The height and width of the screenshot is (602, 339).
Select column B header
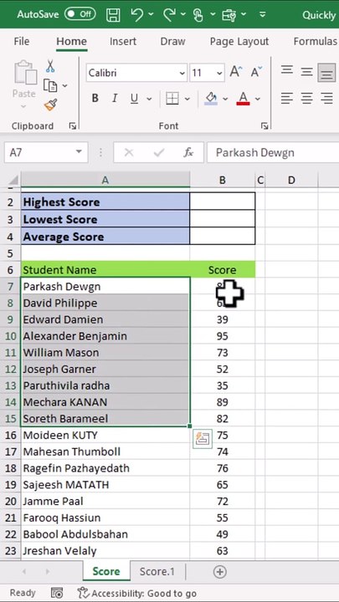222,180
